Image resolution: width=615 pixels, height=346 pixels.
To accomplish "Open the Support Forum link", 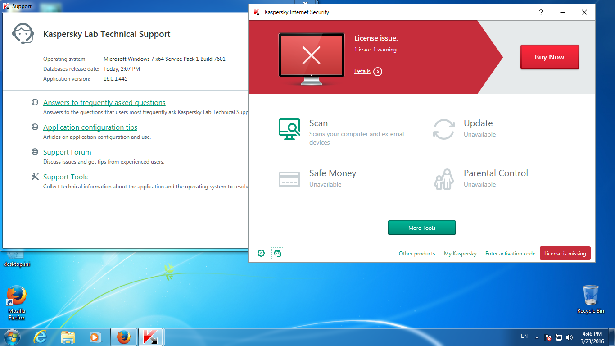I will point(67,152).
